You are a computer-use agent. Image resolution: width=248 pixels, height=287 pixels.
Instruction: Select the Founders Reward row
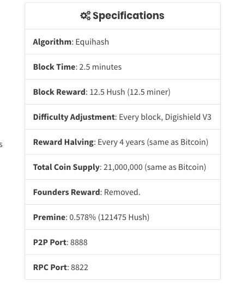coord(123,192)
